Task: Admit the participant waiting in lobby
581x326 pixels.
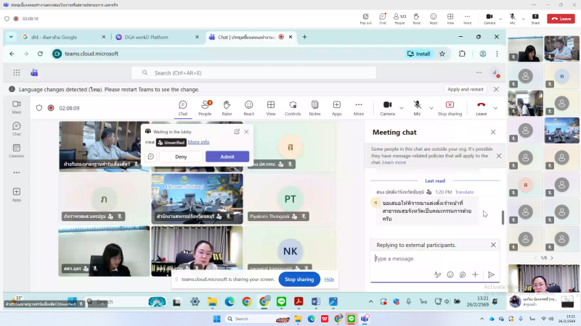Action: 227,156
